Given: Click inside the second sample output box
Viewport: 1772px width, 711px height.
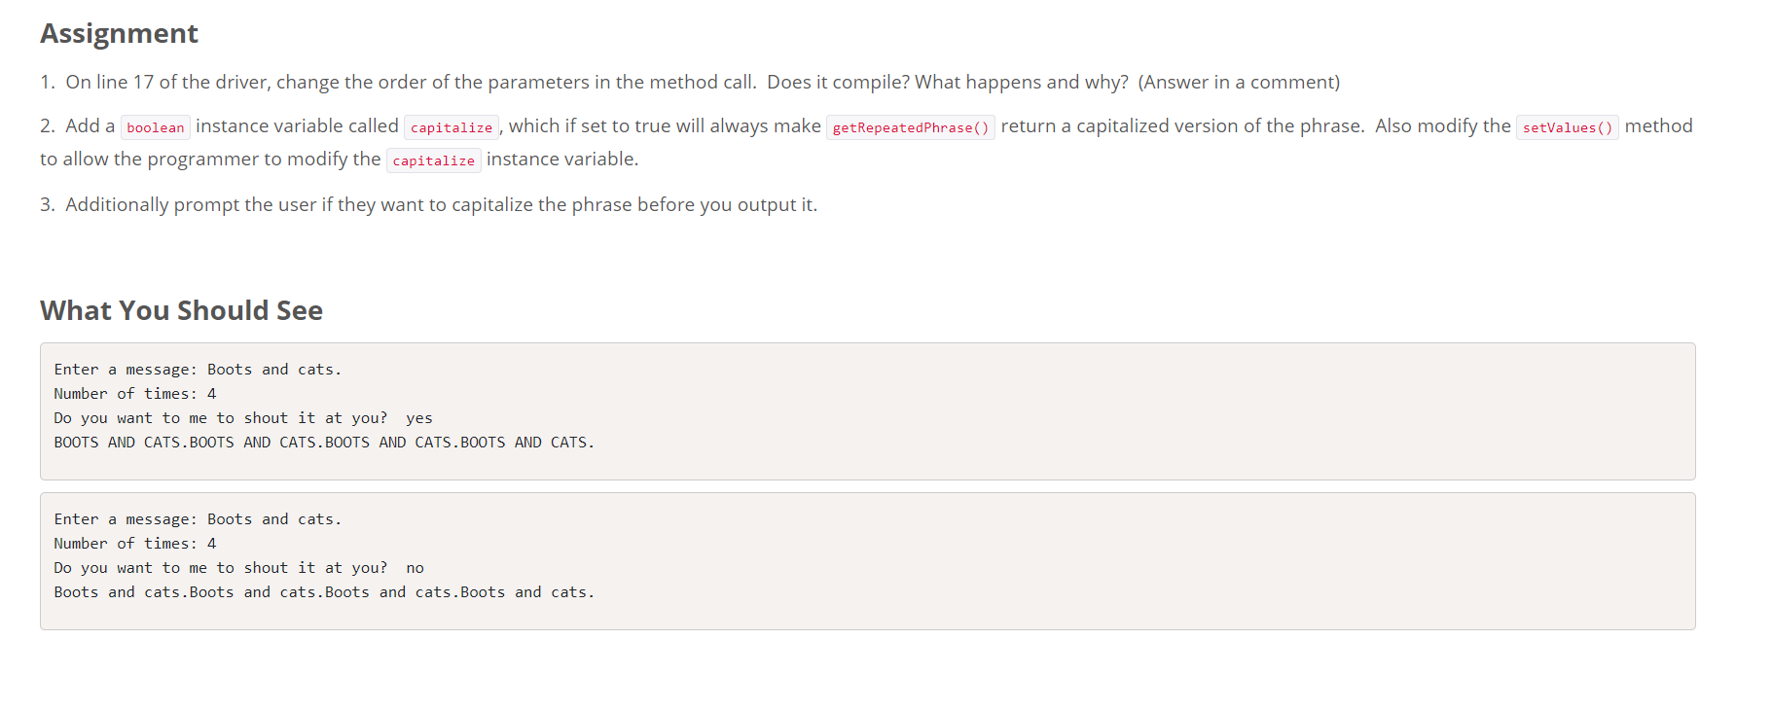Looking at the screenshot, I should point(867,561).
